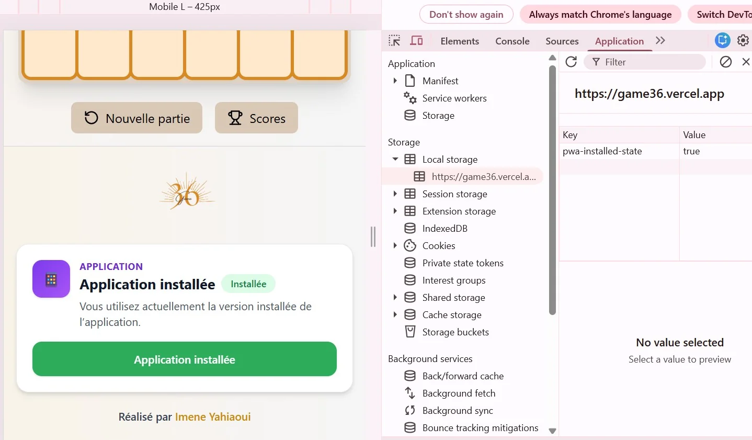Screen dimensions: 752x440
Task: Click the Storage buckets bucket icon
Action: coord(411,332)
